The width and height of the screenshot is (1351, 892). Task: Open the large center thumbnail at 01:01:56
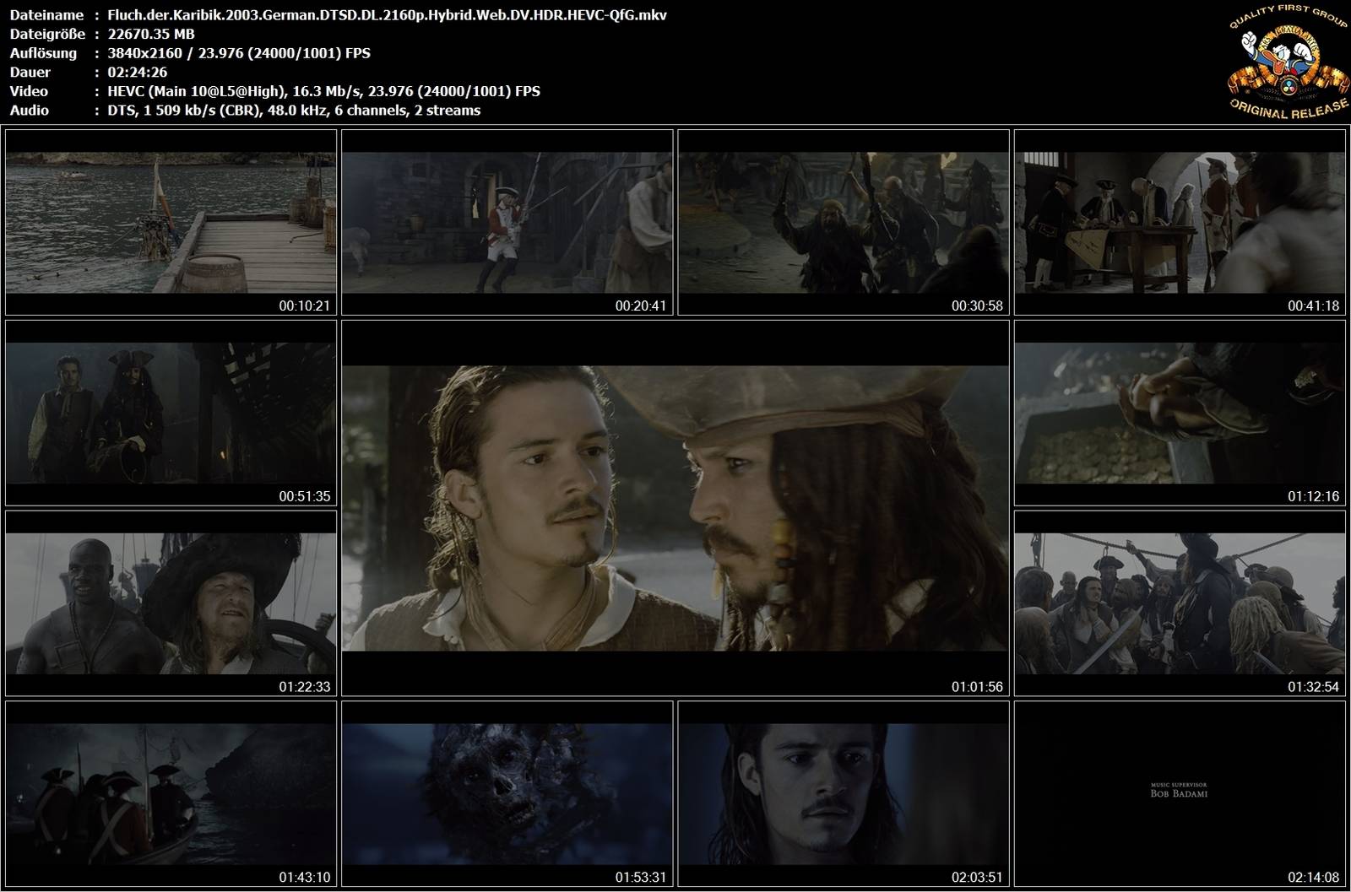click(x=675, y=508)
